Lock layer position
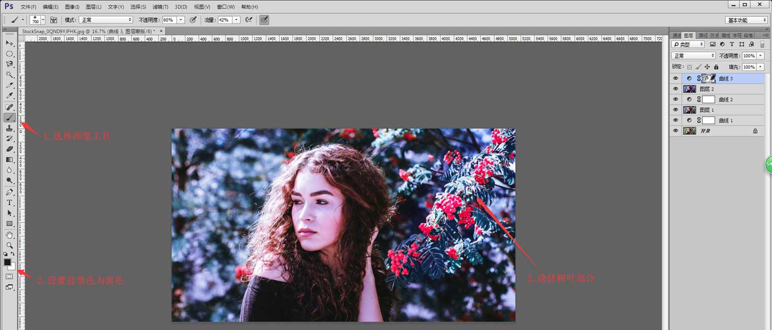 (707, 67)
